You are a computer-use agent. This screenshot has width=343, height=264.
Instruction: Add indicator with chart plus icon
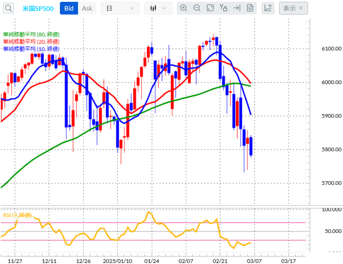268,8
